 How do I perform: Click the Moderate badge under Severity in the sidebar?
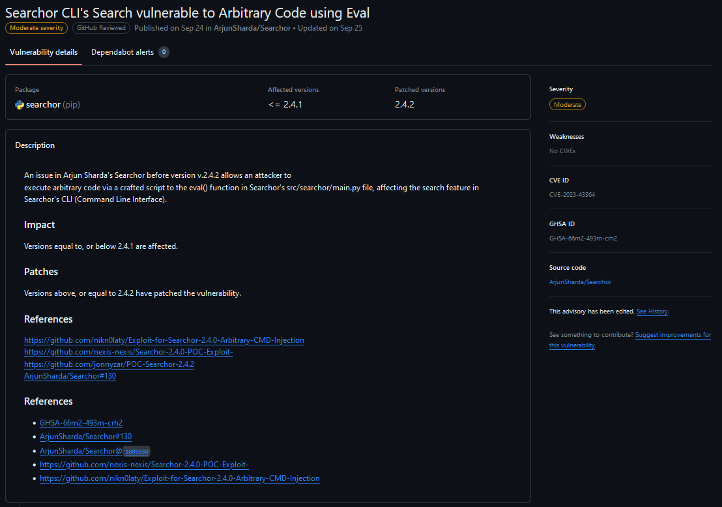click(x=568, y=104)
